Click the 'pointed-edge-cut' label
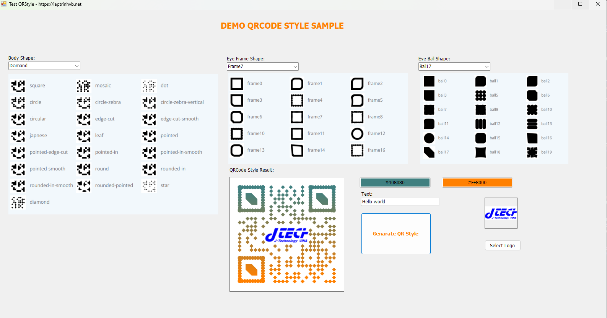 click(49, 152)
